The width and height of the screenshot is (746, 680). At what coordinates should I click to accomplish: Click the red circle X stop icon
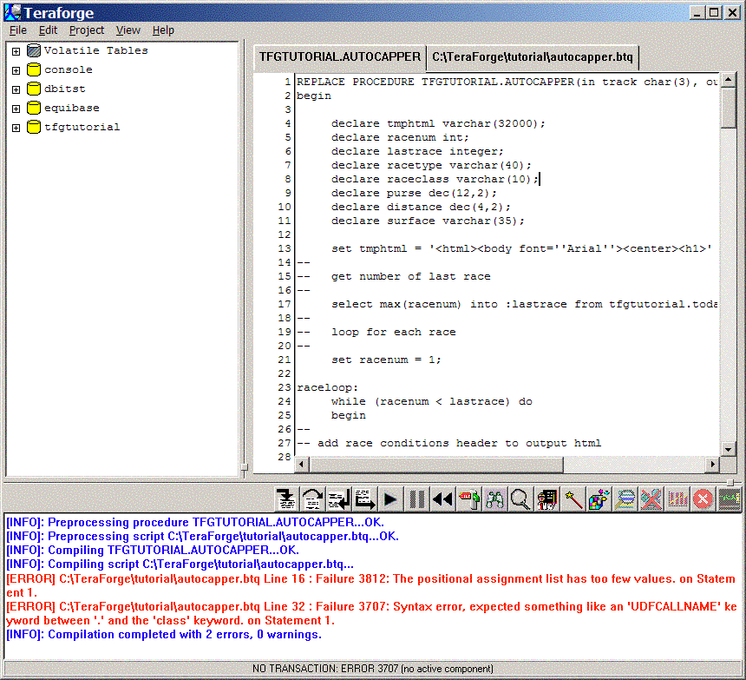(x=703, y=499)
